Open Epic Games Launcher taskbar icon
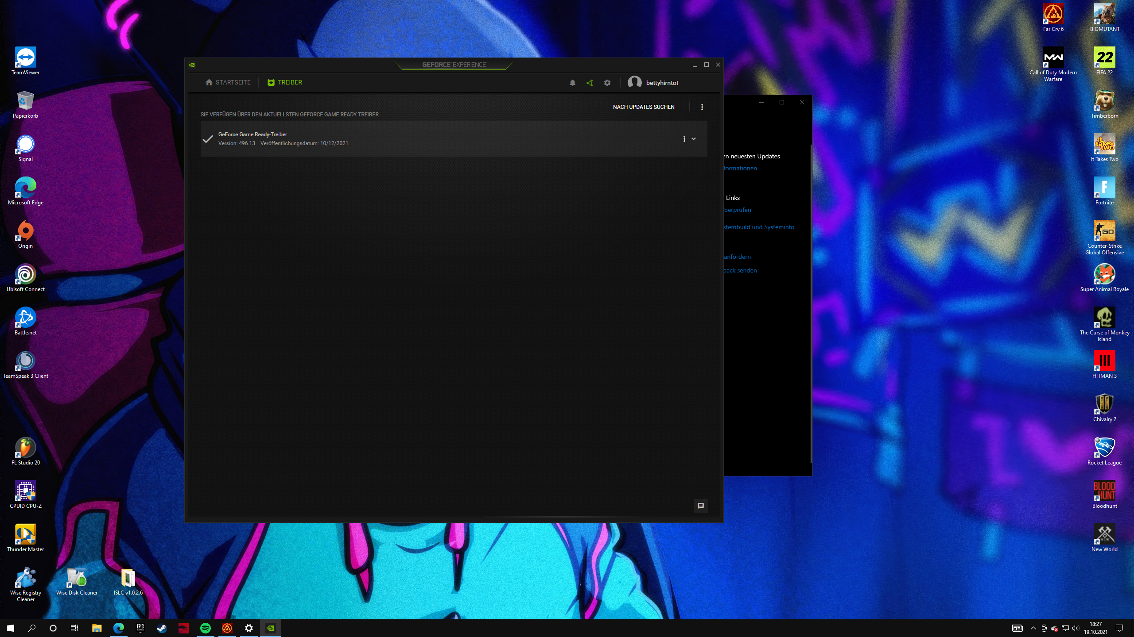Screen dimensions: 1134x637 tap(140, 628)
